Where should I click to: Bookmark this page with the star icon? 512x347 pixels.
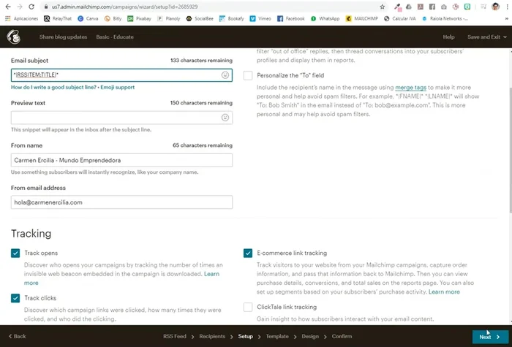382,7
